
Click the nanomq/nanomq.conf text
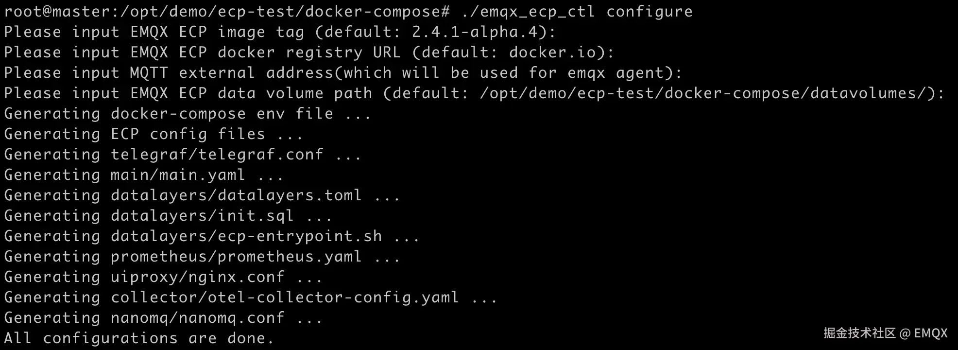[x=197, y=318]
